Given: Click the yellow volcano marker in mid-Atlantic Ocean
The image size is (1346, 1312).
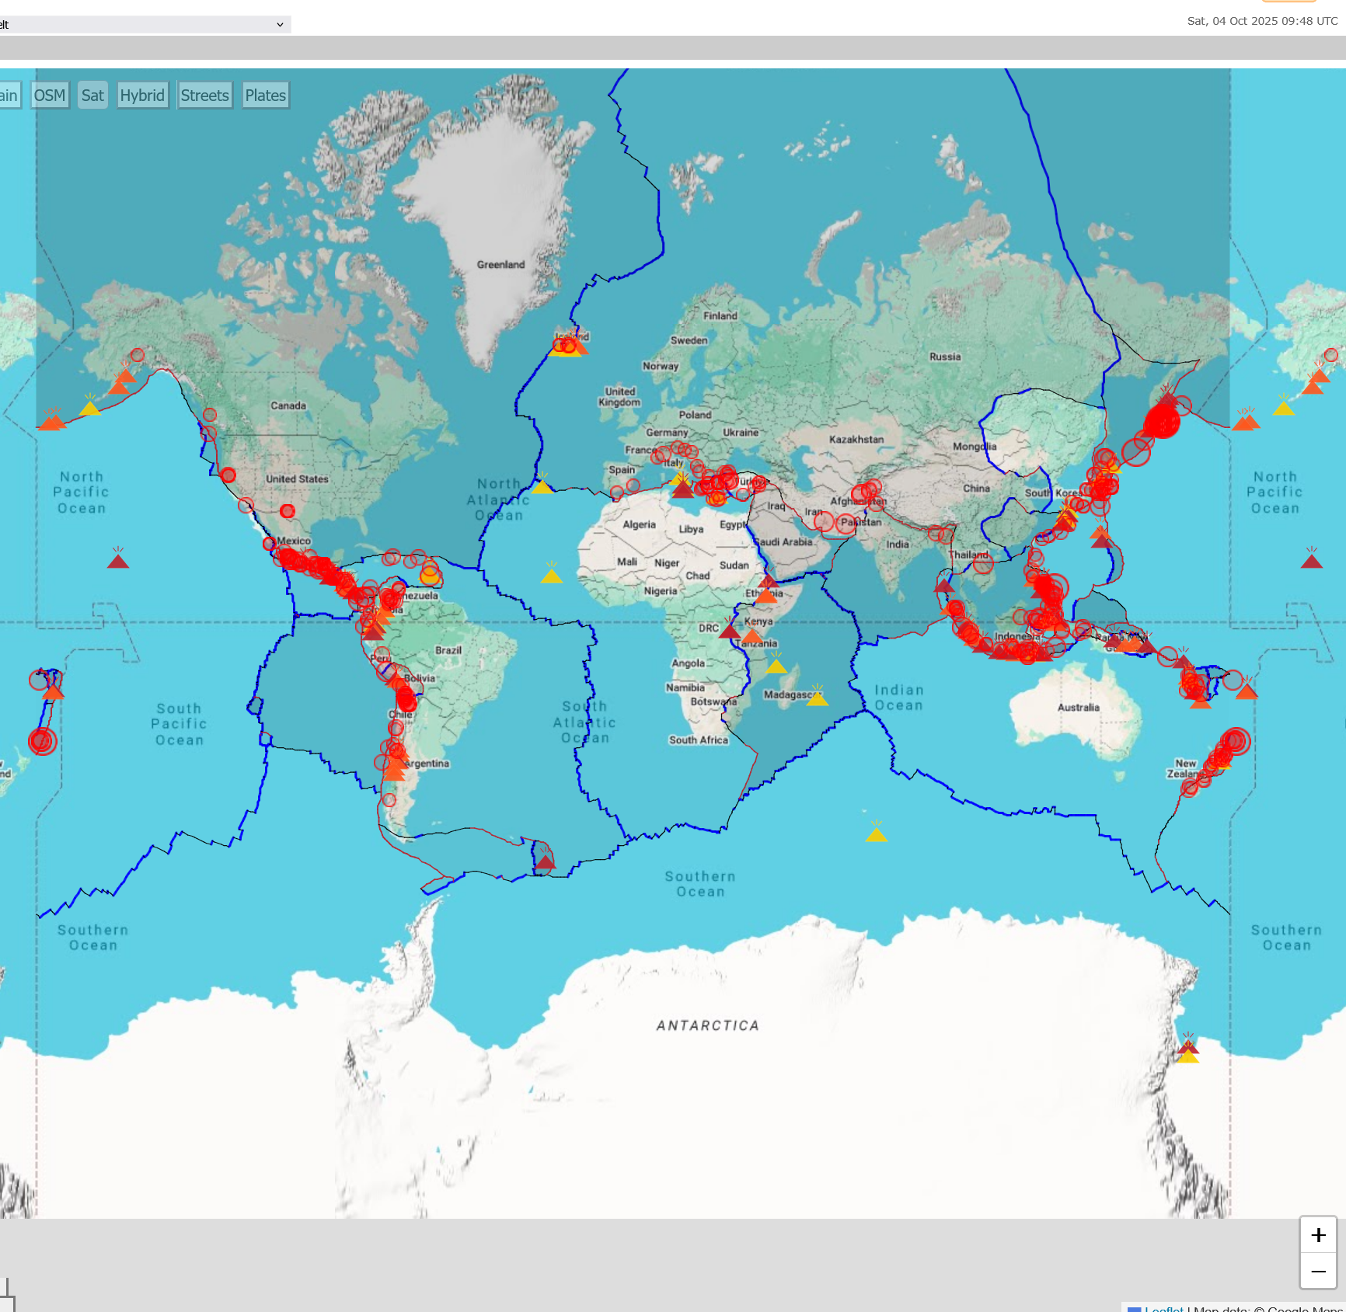Looking at the screenshot, I should (x=551, y=576).
